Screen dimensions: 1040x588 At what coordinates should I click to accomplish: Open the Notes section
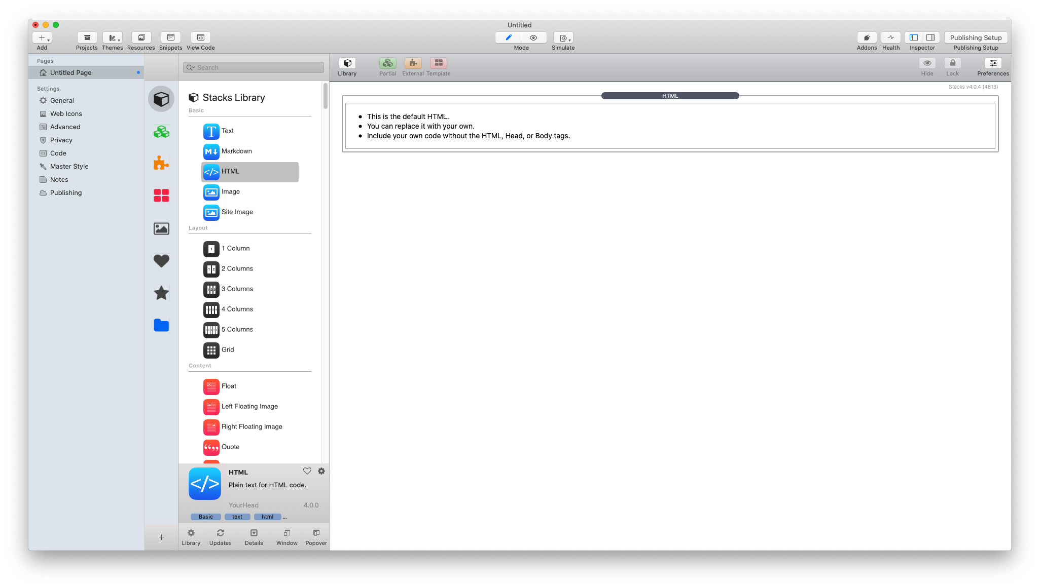(86, 179)
